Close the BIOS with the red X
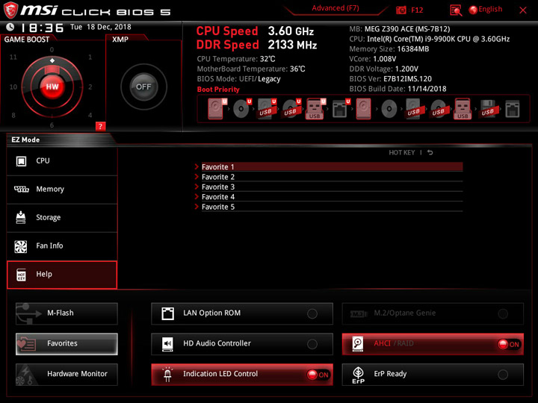 click(x=522, y=10)
